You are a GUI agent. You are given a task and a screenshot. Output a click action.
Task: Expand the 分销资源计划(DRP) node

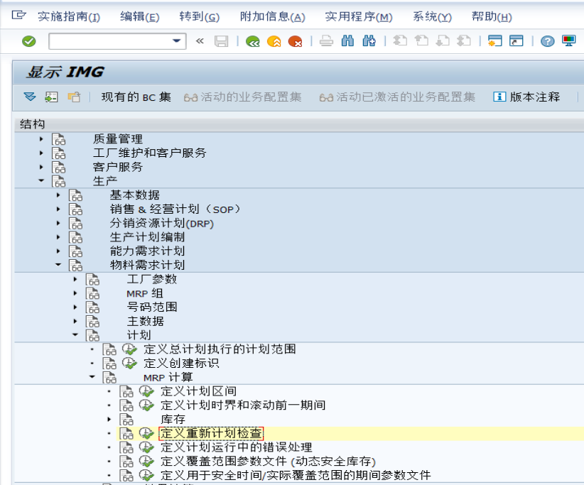(x=58, y=224)
